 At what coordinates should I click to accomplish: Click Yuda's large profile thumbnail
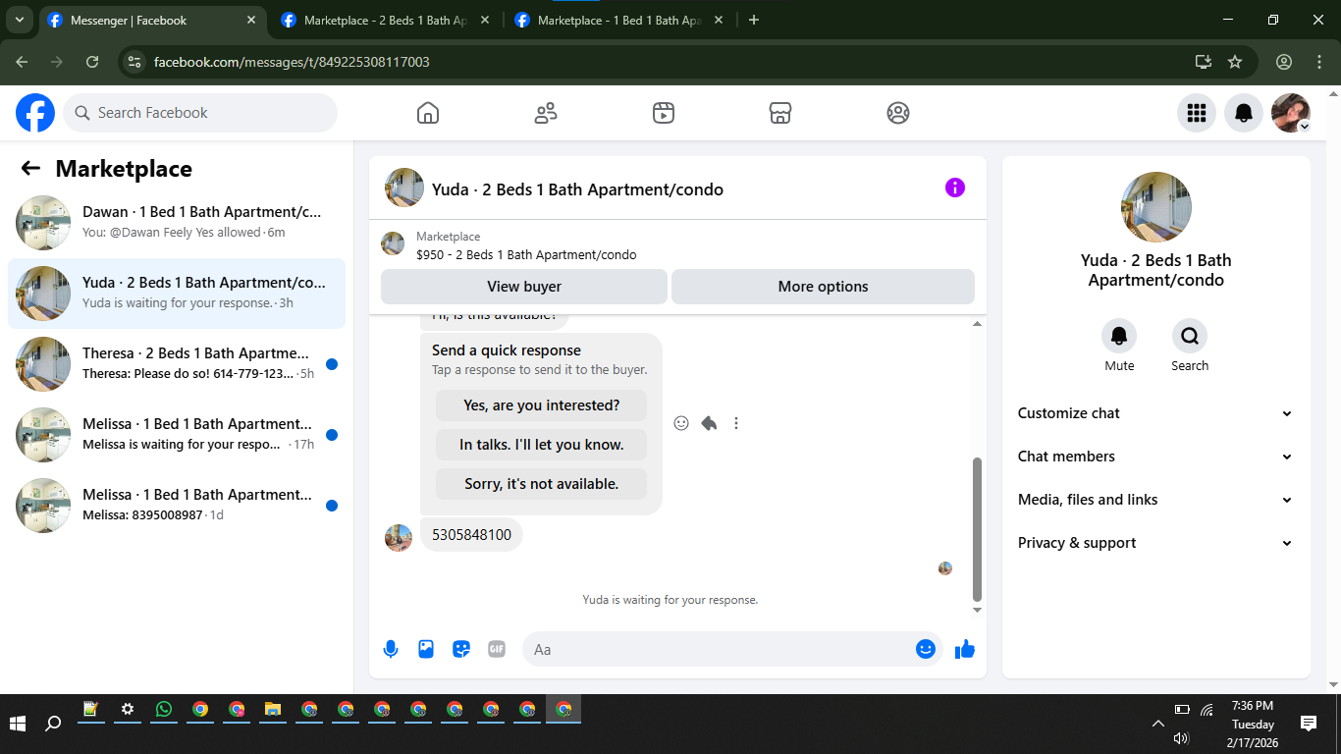(1156, 207)
